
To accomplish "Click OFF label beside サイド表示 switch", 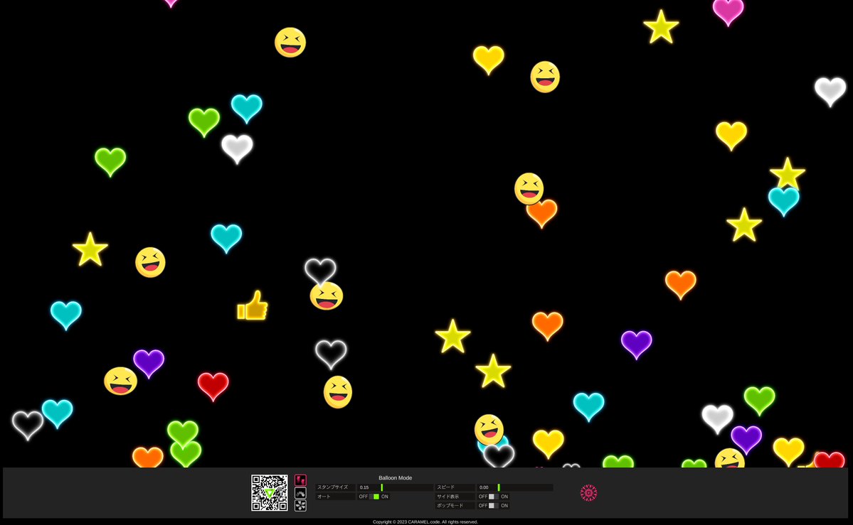I will click(483, 497).
